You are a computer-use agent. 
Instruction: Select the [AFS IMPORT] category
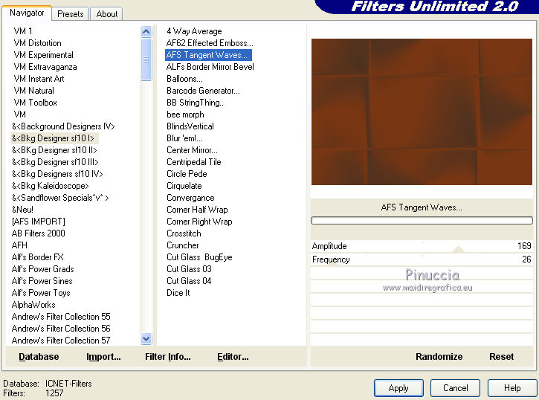[38, 222]
